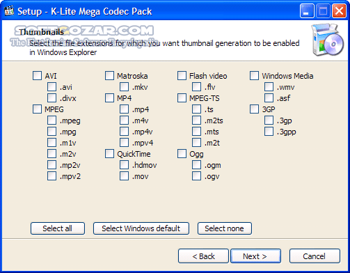Tick the AVI group checkbox
Viewport: 350px width, 273px height.
(37, 76)
